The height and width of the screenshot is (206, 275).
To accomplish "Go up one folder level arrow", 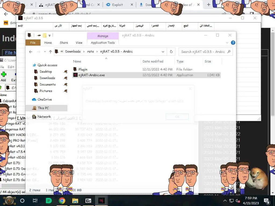I will (x=50, y=52).
